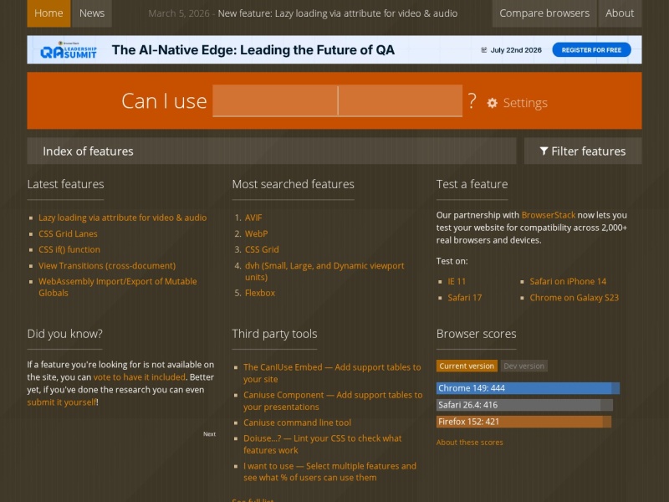669x502 pixels.
Task: Open View Transitions (cross-document) feature
Action: point(107,265)
